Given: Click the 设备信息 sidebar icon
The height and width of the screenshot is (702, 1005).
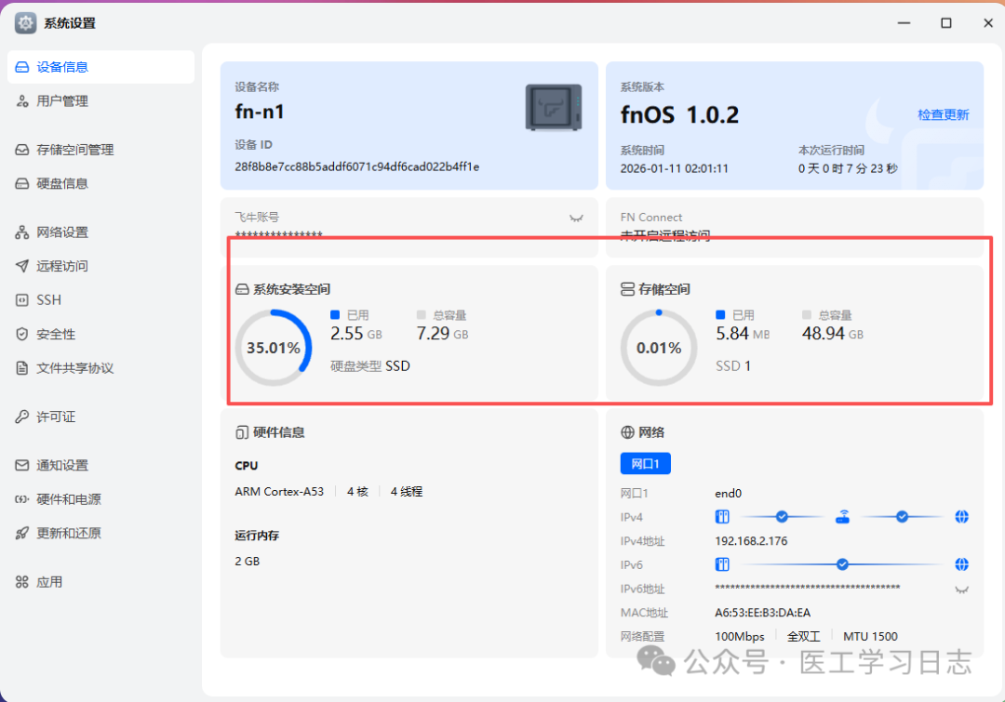Looking at the screenshot, I should pos(22,67).
